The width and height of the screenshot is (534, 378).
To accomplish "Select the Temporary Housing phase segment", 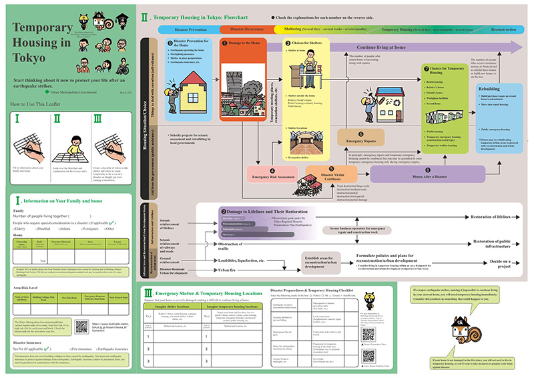I will tap(427, 29).
